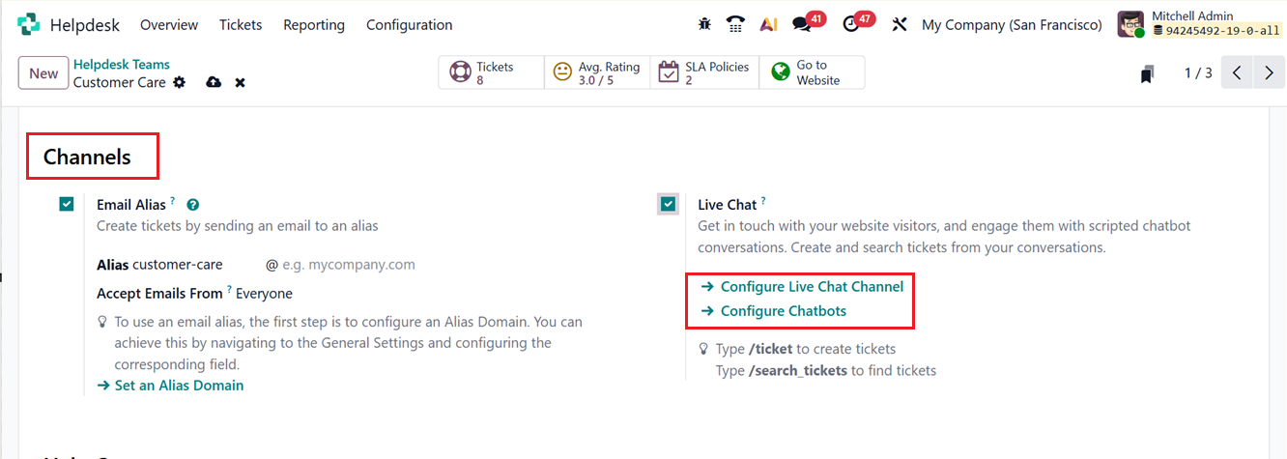1287x459 pixels.
Task: Open the Configuration menu
Action: point(409,25)
